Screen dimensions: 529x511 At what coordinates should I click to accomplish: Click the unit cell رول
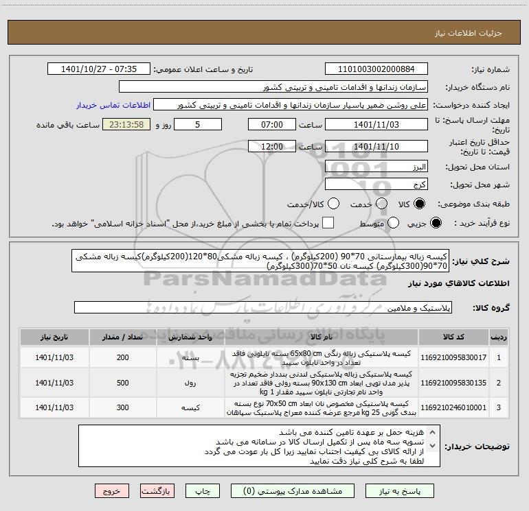click(190, 383)
